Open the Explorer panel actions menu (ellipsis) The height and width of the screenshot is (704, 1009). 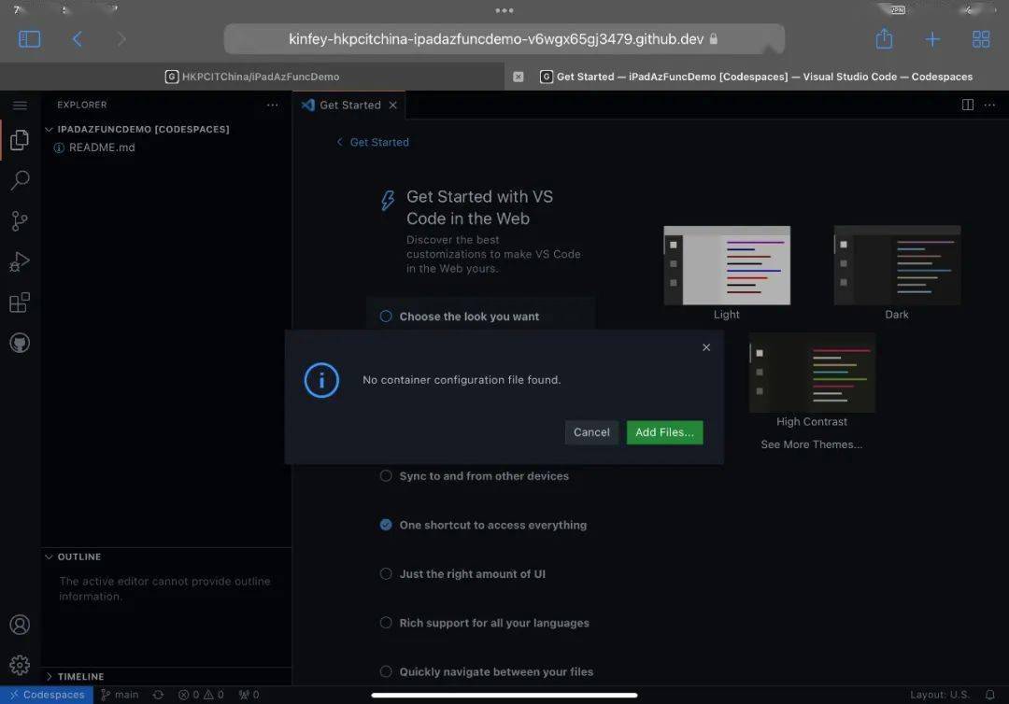point(272,105)
